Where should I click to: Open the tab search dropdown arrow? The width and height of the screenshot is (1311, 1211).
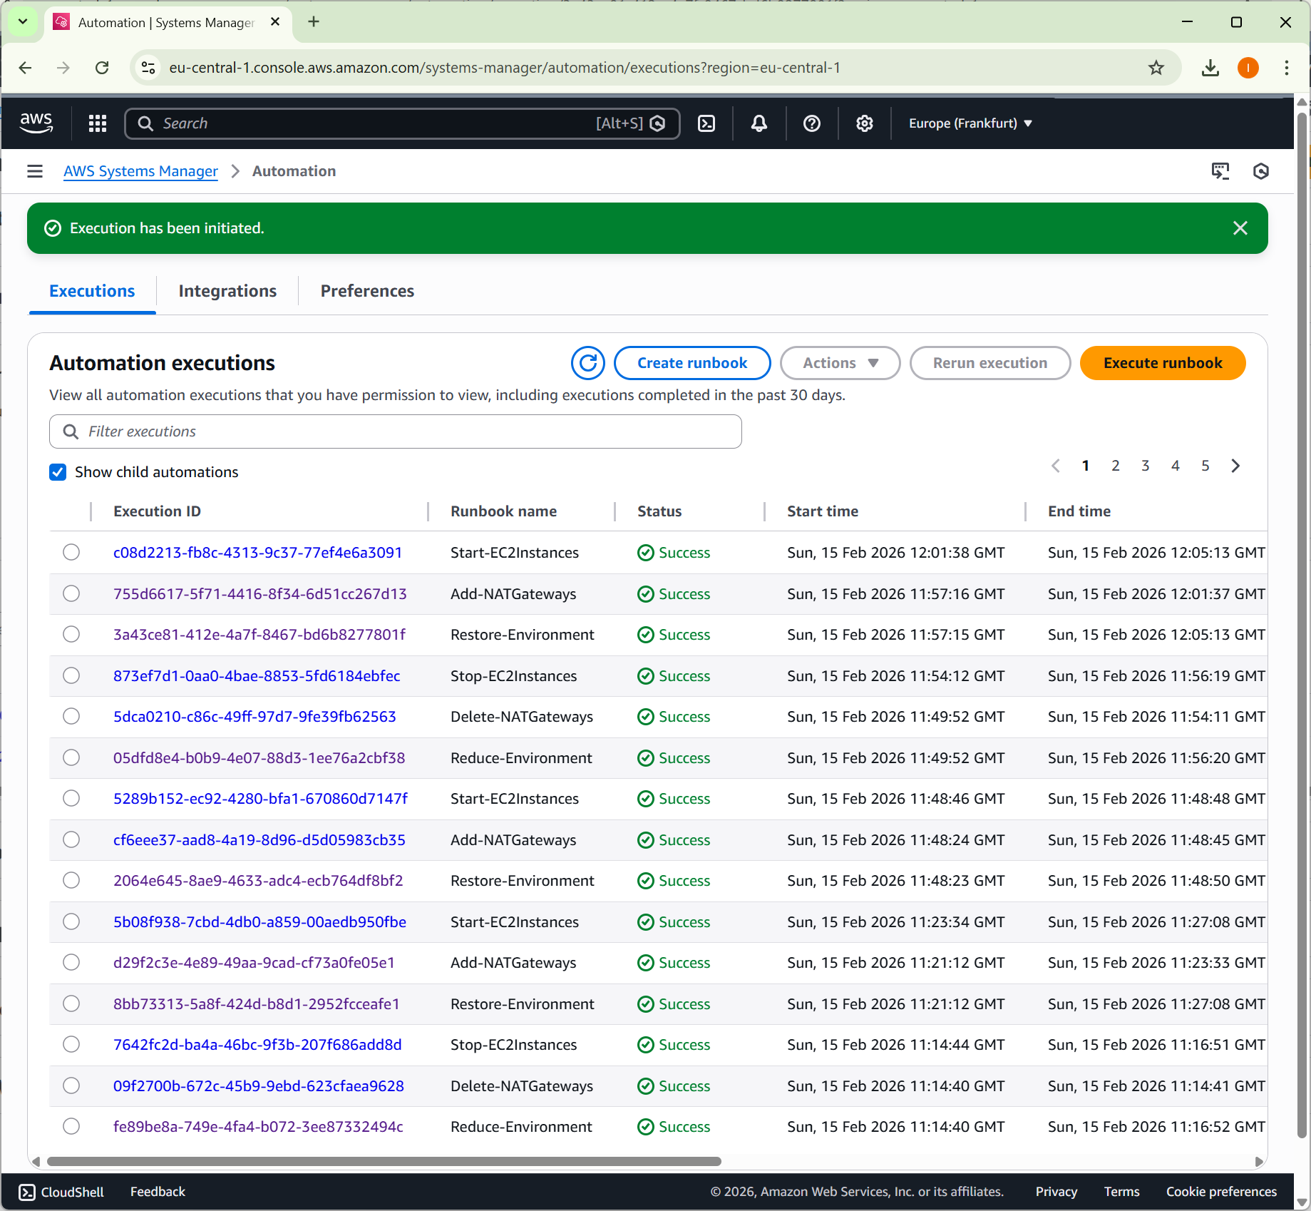coord(23,22)
